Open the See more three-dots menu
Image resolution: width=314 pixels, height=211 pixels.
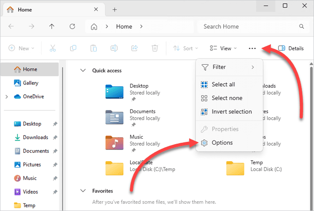(x=252, y=48)
